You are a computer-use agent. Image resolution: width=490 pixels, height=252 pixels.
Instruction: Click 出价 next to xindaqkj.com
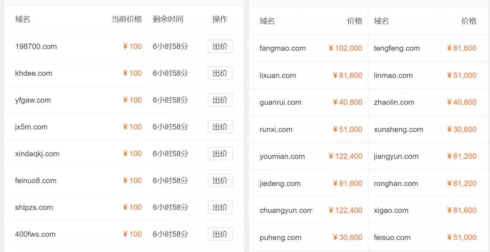pos(220,154)
